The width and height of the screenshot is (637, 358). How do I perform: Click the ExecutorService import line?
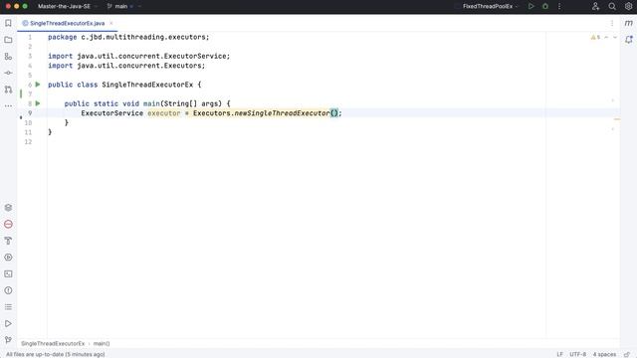(139, 56)
